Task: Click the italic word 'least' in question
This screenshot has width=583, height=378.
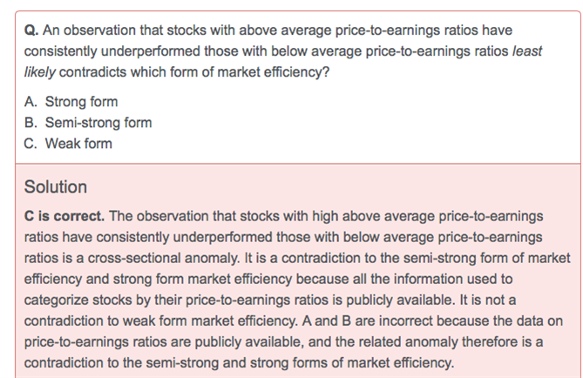Action: point(527,51)
